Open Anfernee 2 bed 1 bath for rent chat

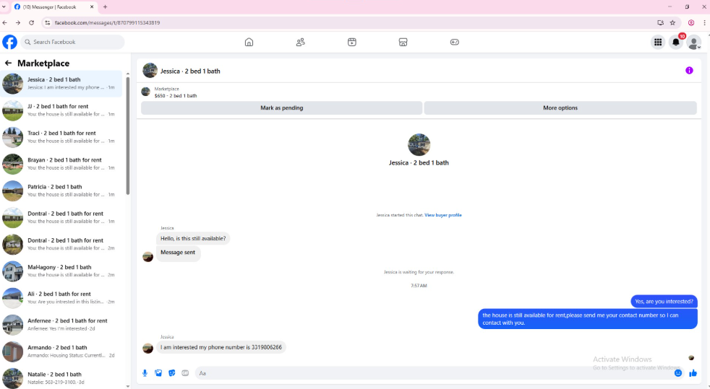coord(61,325)
